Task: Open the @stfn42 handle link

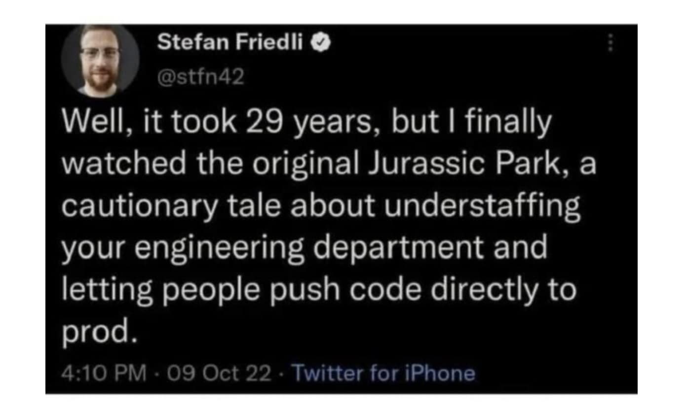Action: click(x=200, y=76)
